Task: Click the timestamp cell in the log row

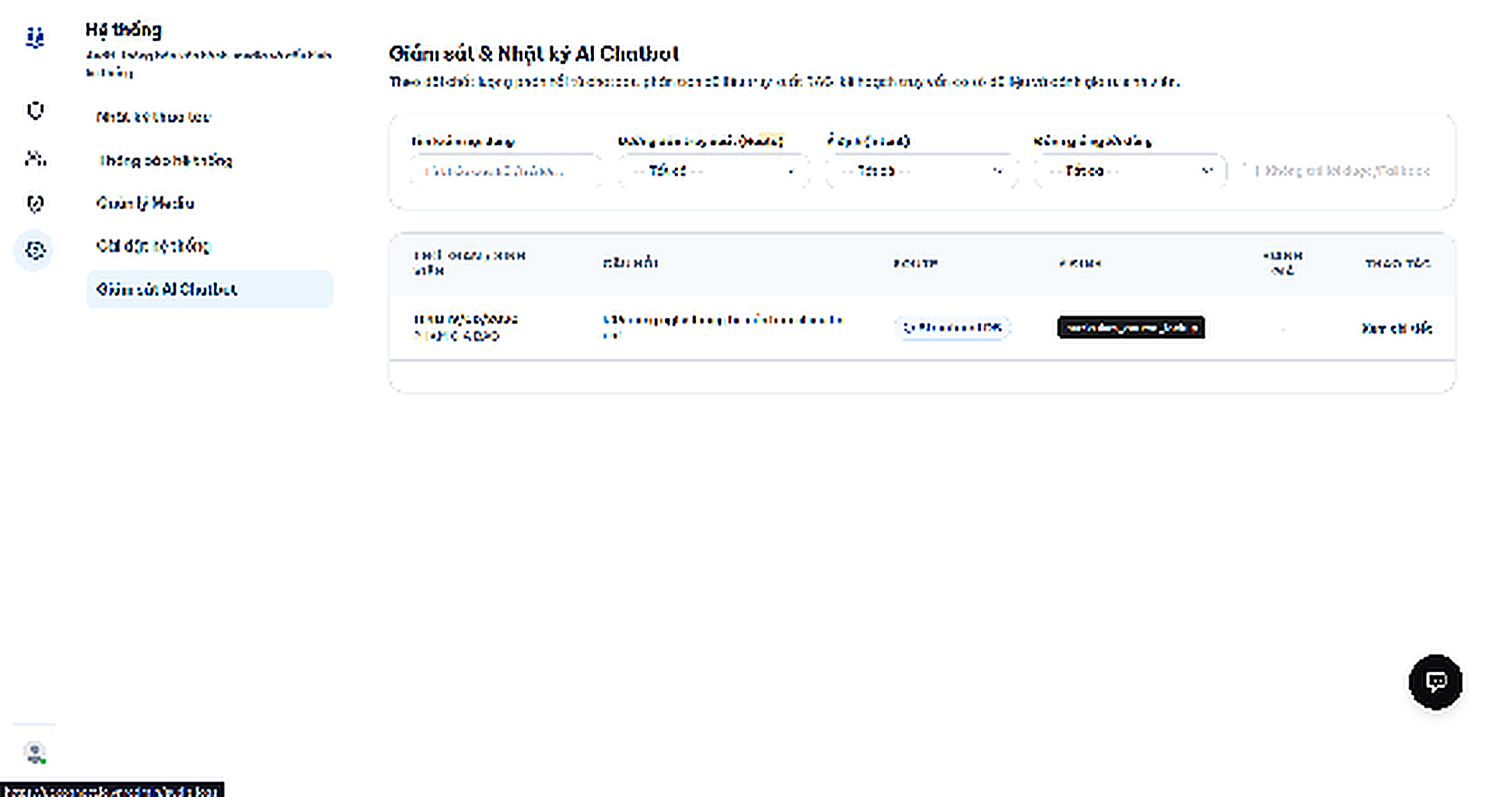Action: click(x=466, y=327)
